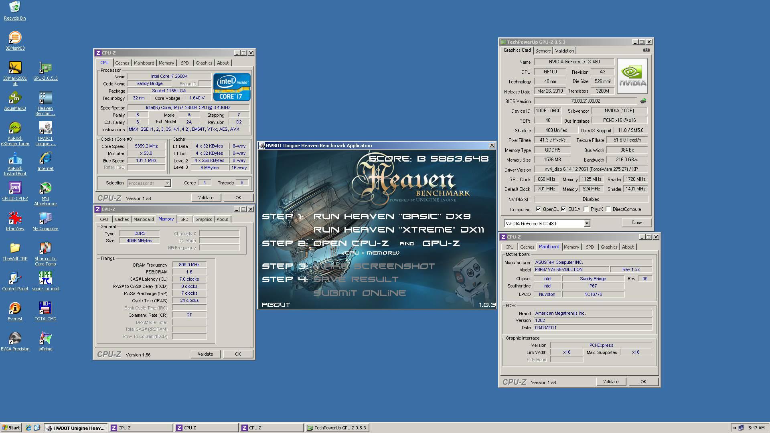Click Close button in GPU-Z
This screenshot has width=770, height=433.
[x=636, y=223]
